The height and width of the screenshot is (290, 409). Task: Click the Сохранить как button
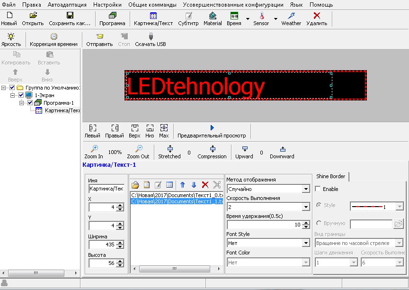coord(70,19)
